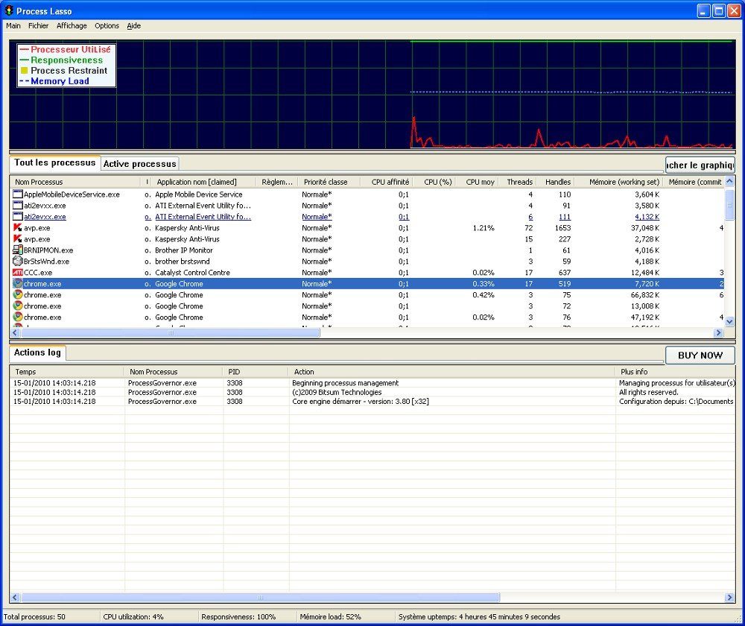
Task: Sort actions log by PID column
Action: coord(256,372)
